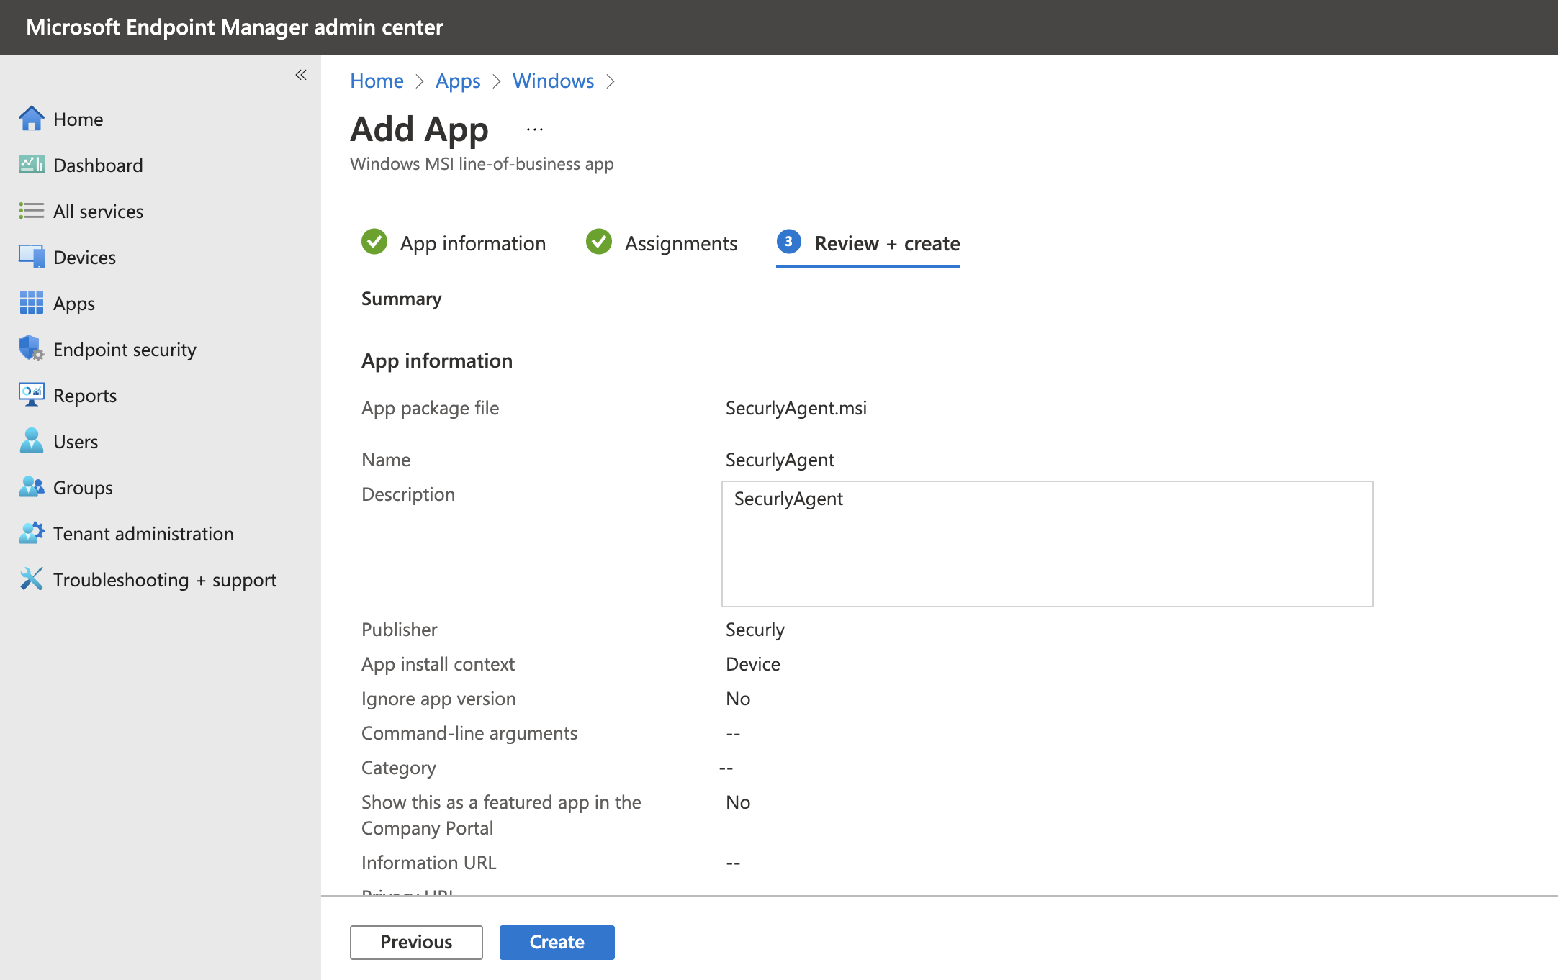Click the Previous button

pos(416,942)
